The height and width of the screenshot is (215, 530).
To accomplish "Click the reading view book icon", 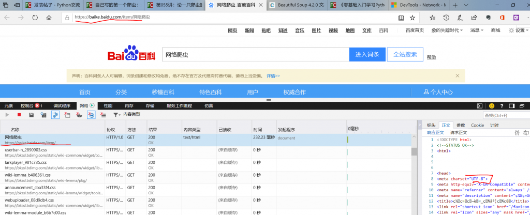I will point(401,18).
